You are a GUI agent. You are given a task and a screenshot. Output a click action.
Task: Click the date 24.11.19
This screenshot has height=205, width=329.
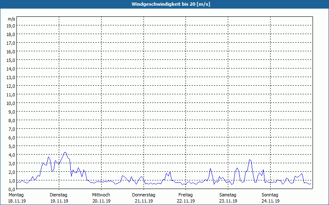click(x=271, y=201)
